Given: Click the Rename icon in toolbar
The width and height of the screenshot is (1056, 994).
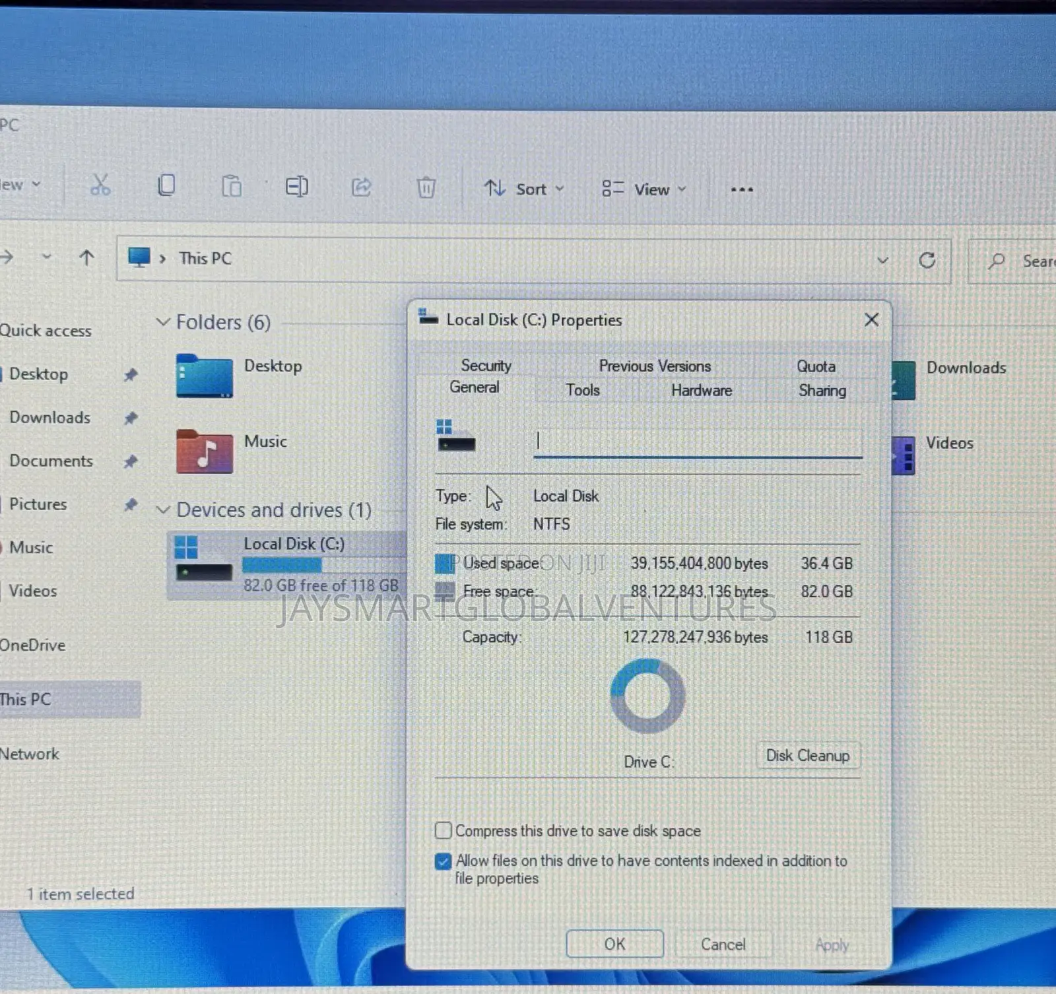Looking at the screenshot, I should click(x=296, y=187).
